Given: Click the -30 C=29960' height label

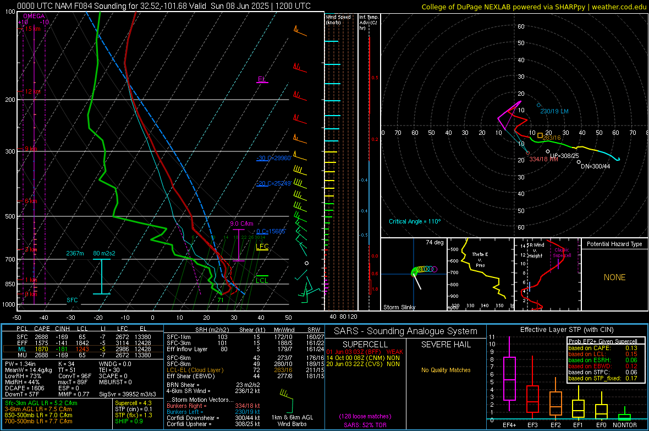Looking at the screenshot, I should click(x=273, y=159).
